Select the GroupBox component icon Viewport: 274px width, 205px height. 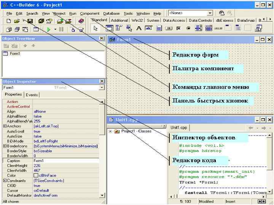(x=228, y=28)
